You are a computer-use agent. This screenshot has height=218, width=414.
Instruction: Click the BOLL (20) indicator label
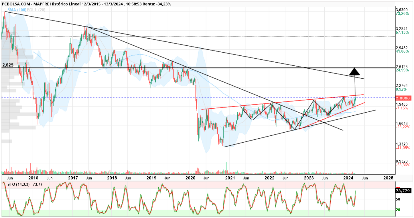click(36, 10)
